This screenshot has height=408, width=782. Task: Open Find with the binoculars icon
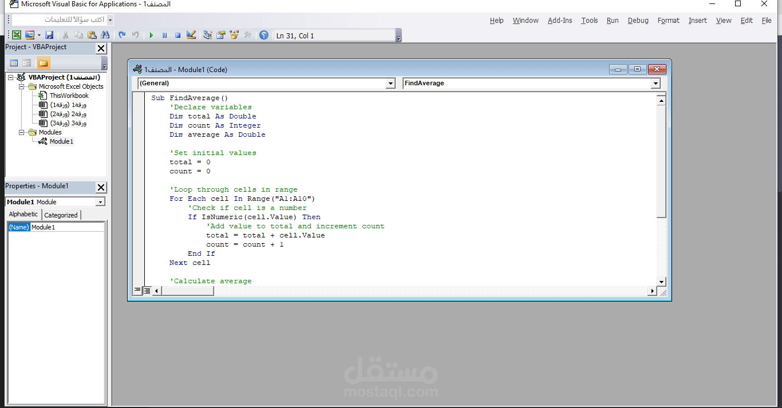[105, 35]
